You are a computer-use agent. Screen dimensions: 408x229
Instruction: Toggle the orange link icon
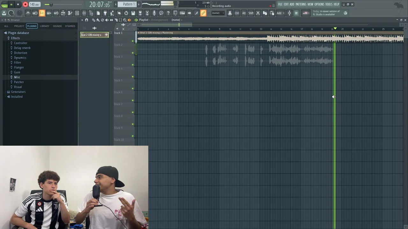[203, 13]
